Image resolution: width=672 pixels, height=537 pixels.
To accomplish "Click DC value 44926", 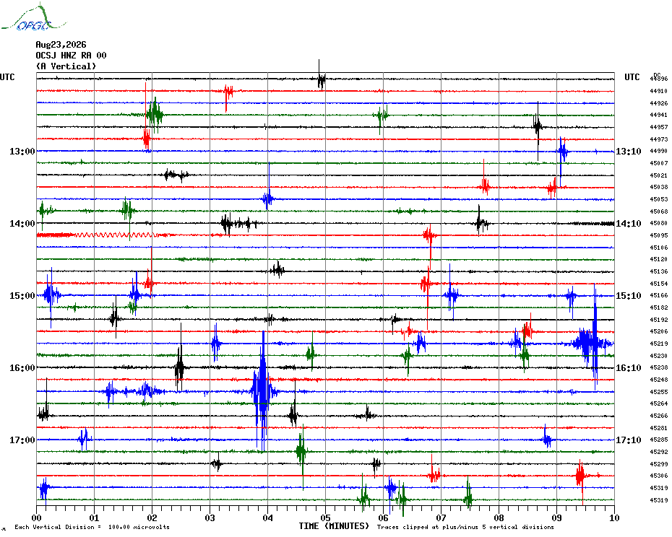I will click(659, 103).
